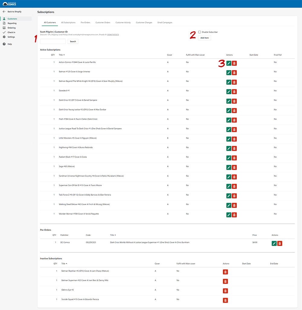Screen dimensions: 302x310
Task: Delete Walking Dead Deluxe #42 subscription
Action: point(234,205)
